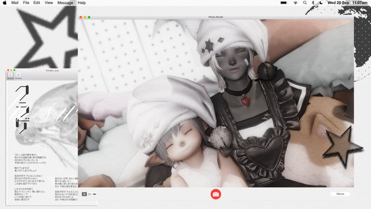Screen dimensions: 371x209
Task: Open Spotlight search magnifier
Action: click(305, 3)
